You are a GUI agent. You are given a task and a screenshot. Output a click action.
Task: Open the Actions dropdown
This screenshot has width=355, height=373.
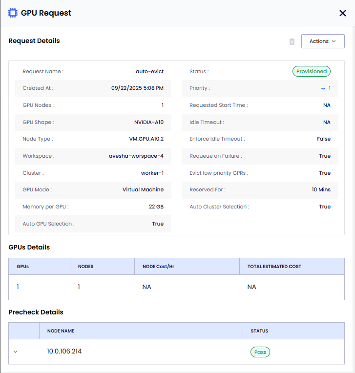click(323, 41)
